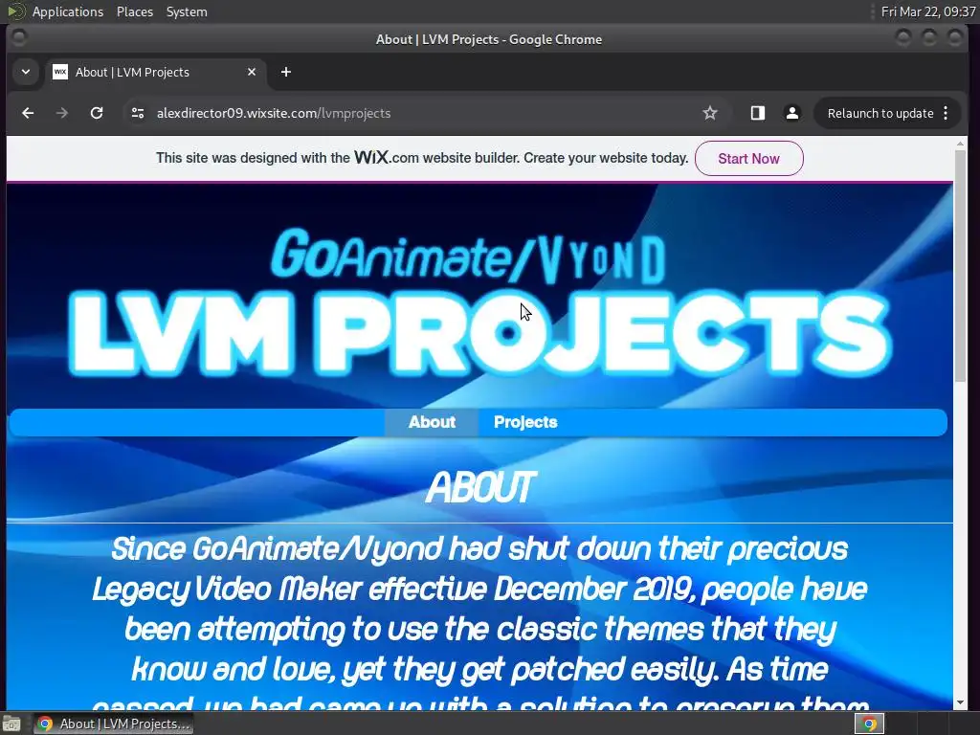The height and width of the screenshot is (735, 980).
Task: Open a new tab with plus button
Action: click(285, 72)
